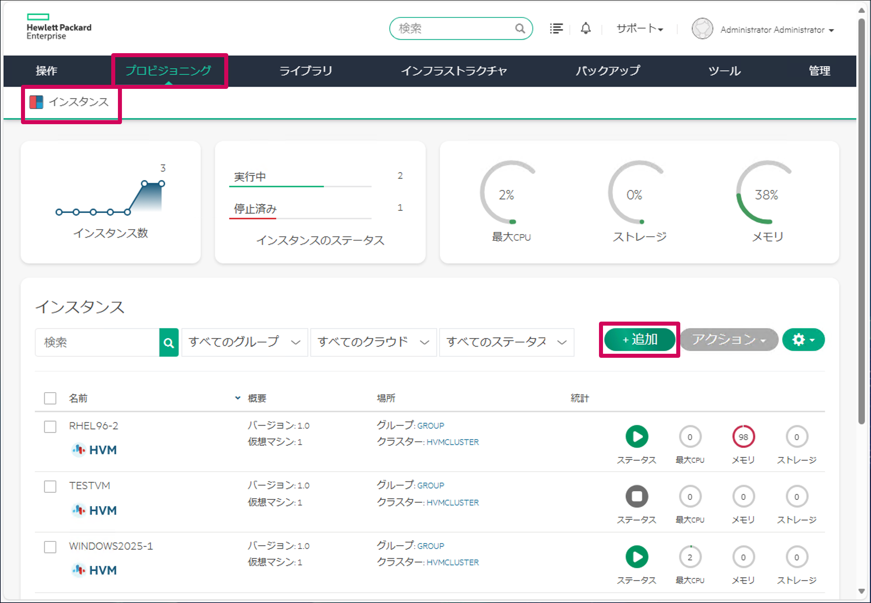Expand the アクション dropdown
Viewport: 871px width, 603px height.
click(x=729, y=339)
